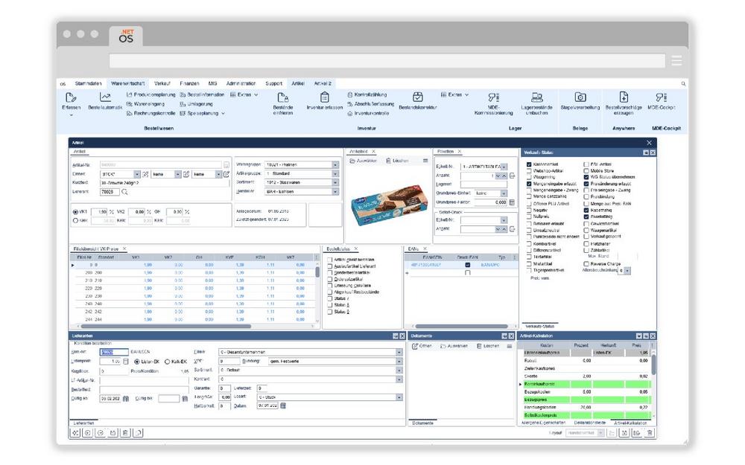Image resolution: width=745 pixels, height=465 pixels.
Task: Open the Sortiment dropdown
Action: 335,182
